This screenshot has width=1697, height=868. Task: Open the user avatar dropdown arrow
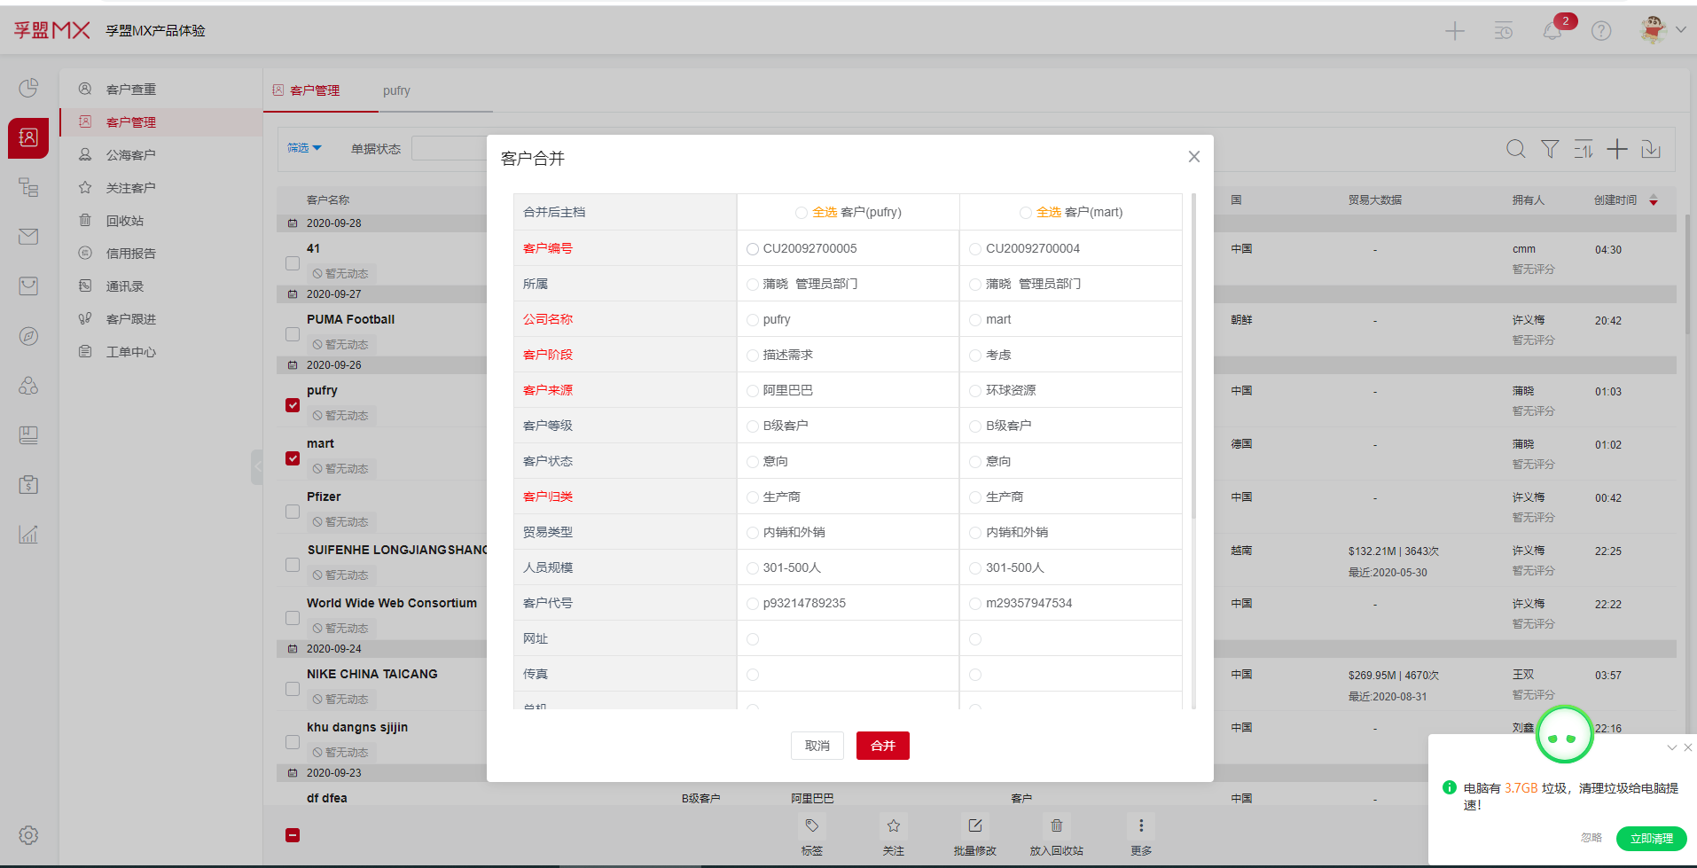coord(1681,30)
